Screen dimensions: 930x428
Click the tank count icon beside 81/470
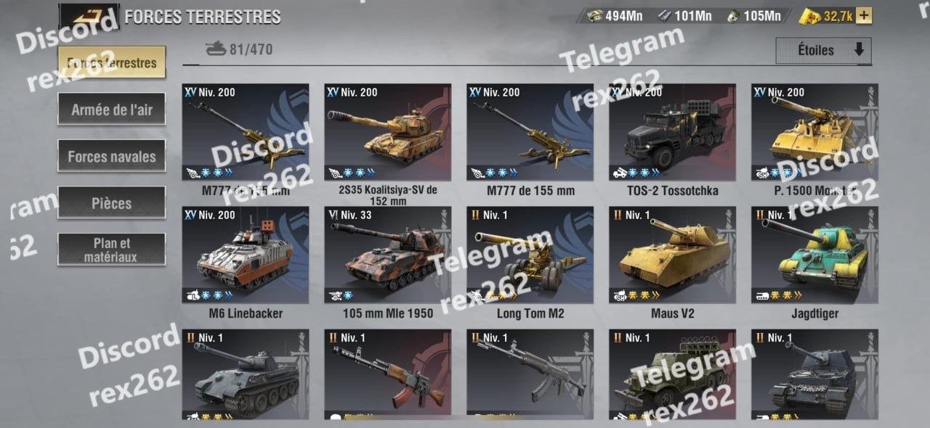point(216,49)
